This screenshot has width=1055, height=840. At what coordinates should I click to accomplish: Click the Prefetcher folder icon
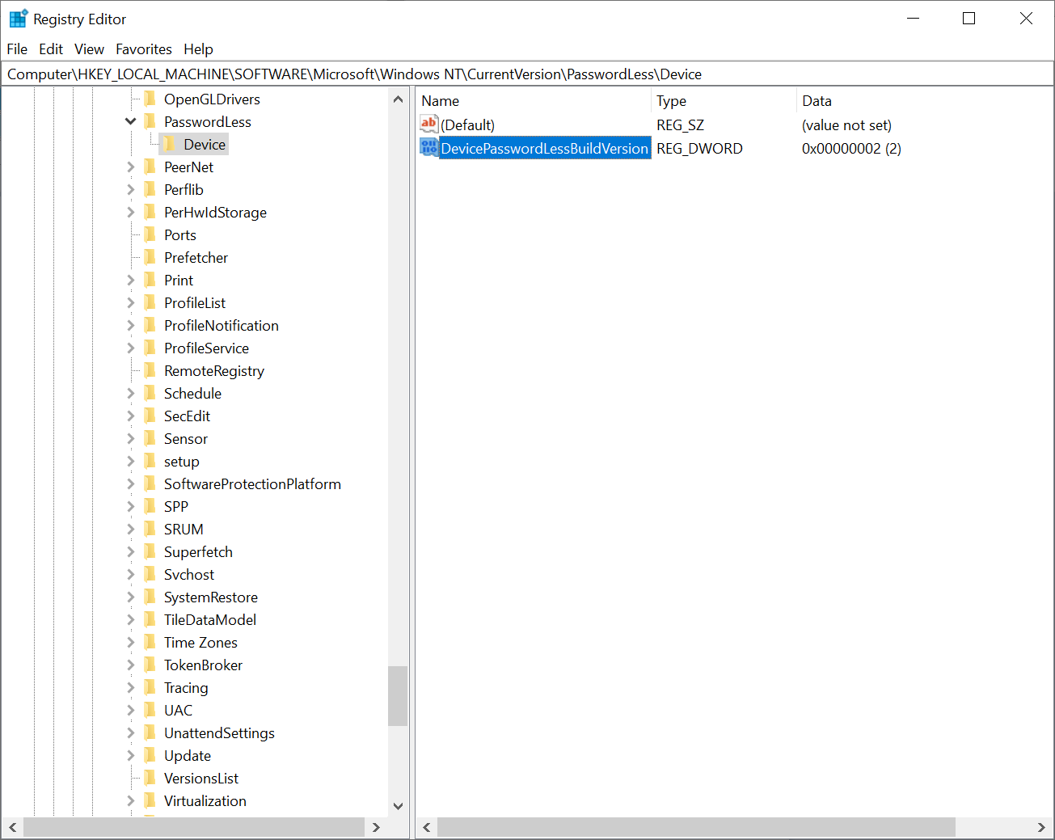(x=150, y=258)
